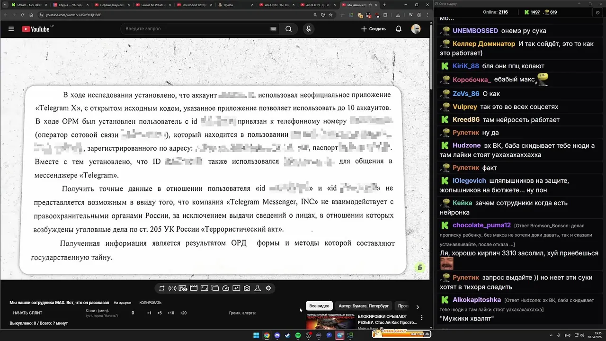Open the YouTube account avatar menu
Image resolution: width=606 pixels, height=341 pixels.
(x=416, y=29)
